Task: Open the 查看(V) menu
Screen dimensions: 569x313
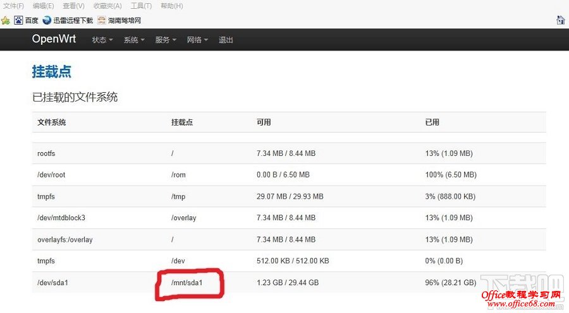Action: tap(74, 6)
